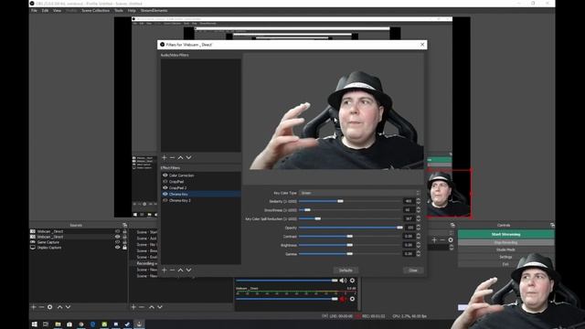Click Brightness value spinner arrows
Viewport: 585px width, 329px height.
coord(419,245)
